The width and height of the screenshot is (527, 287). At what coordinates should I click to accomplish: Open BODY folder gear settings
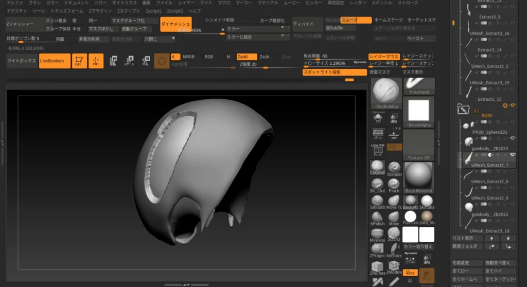pos(505,105)
